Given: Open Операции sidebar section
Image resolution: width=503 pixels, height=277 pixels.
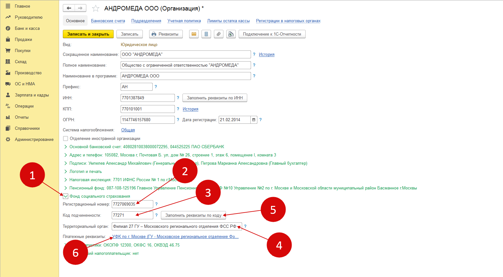Looking at the screenshot, I should click(x=24, y=106).
